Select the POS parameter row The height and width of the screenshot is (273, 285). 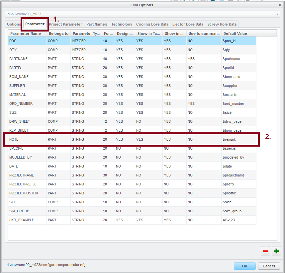(x=132, y=41)
